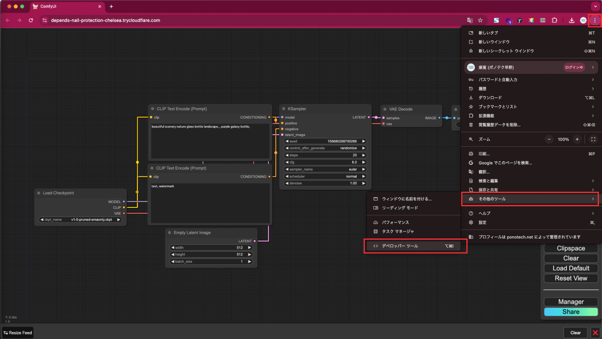Click the Reset View button
The height and width of the screenshot is (339, 602).
571,278
